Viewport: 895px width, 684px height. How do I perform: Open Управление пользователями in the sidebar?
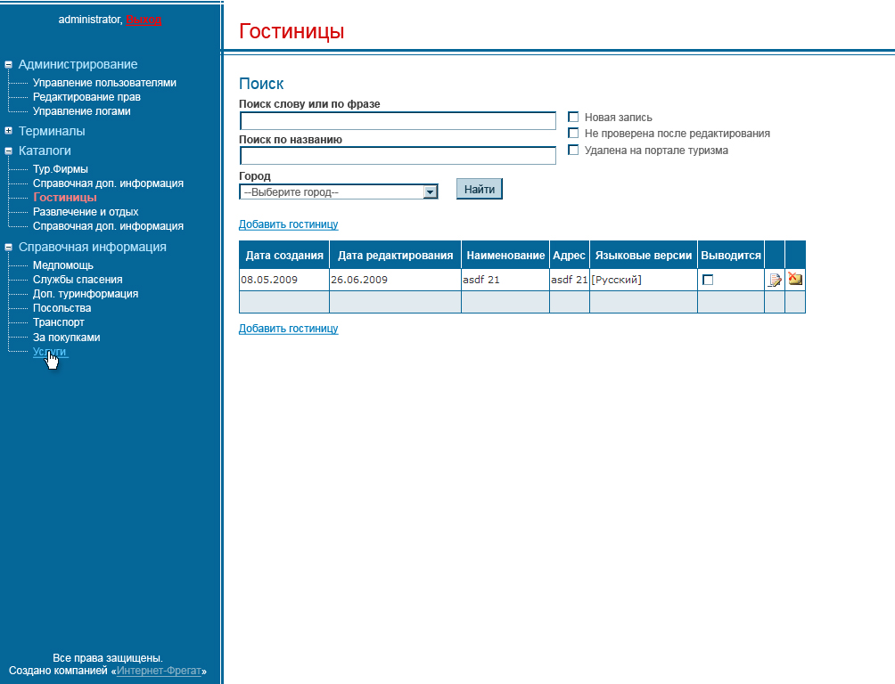point(104,83)
